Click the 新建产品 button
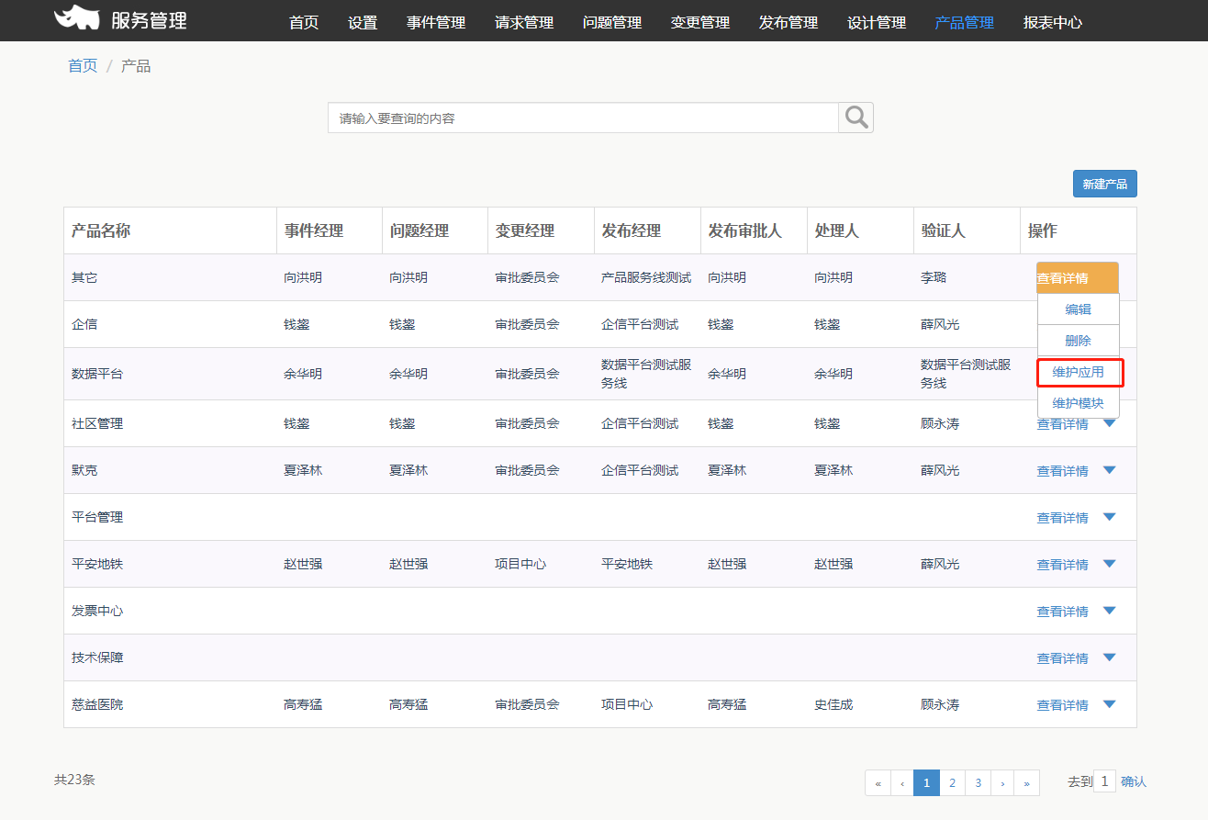Image resolution: width=1208 pixels, height=820 pixels. point(1105,184)
